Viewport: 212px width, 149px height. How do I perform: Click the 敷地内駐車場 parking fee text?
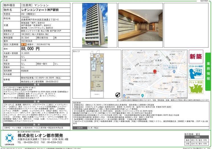point(41,78)
